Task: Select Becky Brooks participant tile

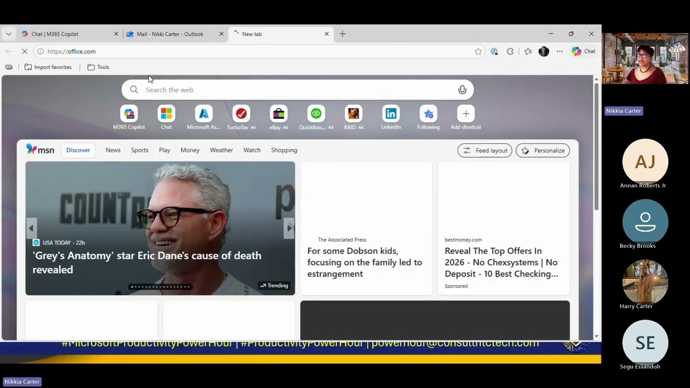Action: click(645, 225)
